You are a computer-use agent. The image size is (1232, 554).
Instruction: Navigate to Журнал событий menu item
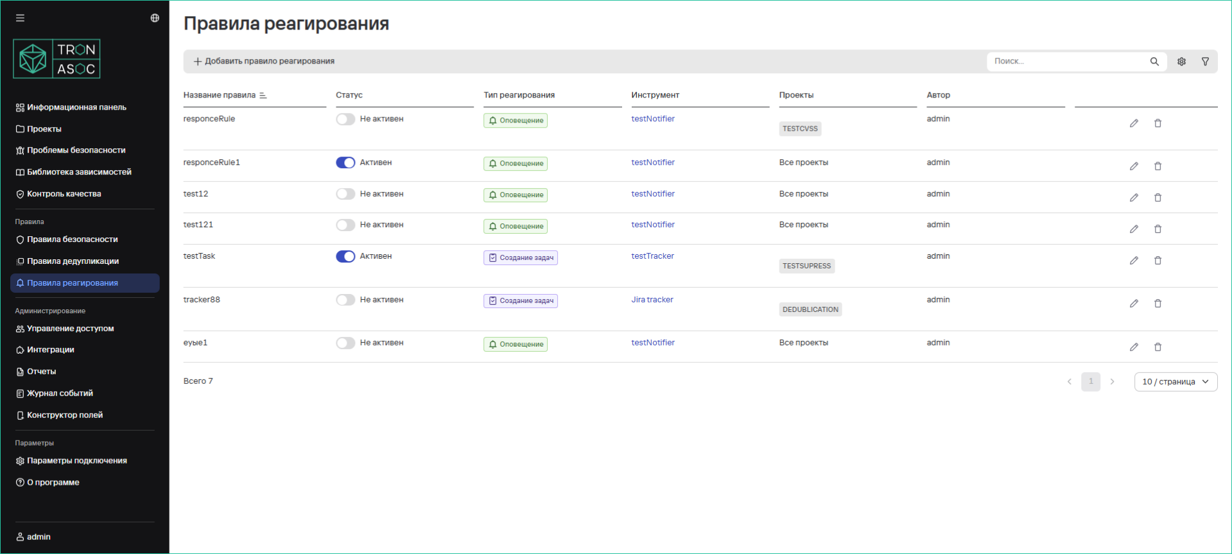pos(60,394)
